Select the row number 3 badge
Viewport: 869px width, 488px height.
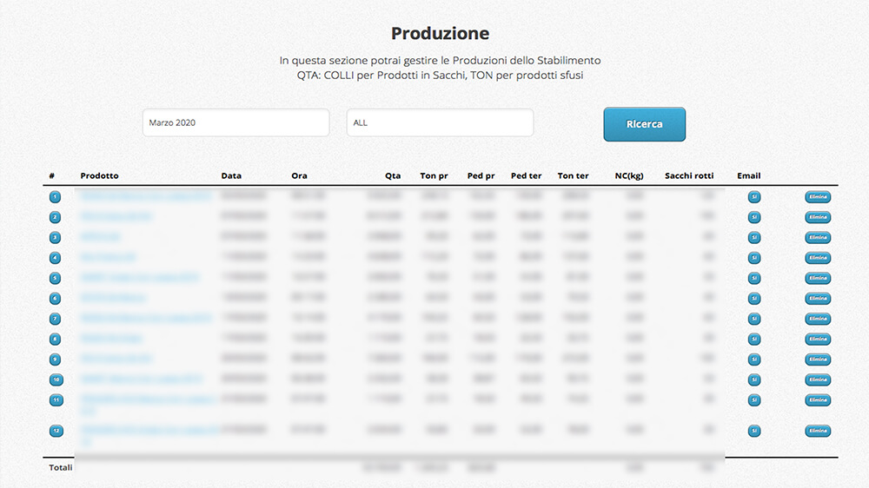tap(56, 237)
